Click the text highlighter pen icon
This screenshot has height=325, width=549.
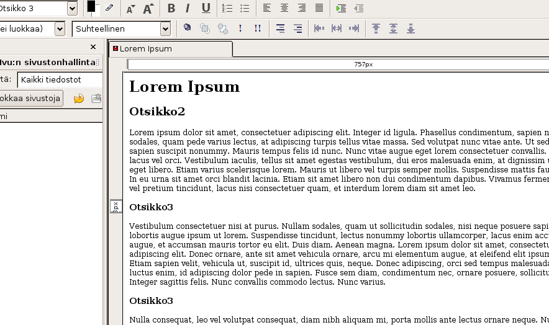tap(109, 8)
